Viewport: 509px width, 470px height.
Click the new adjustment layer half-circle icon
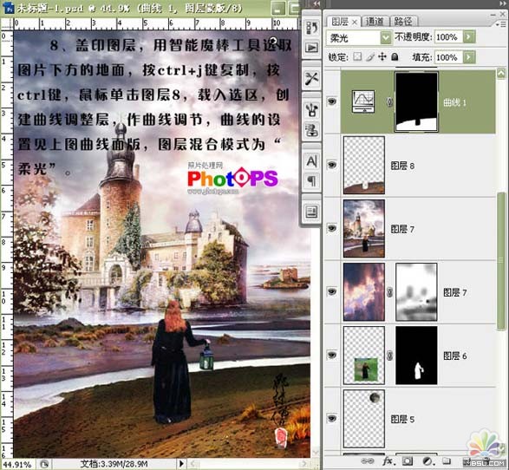pos(427,461)
